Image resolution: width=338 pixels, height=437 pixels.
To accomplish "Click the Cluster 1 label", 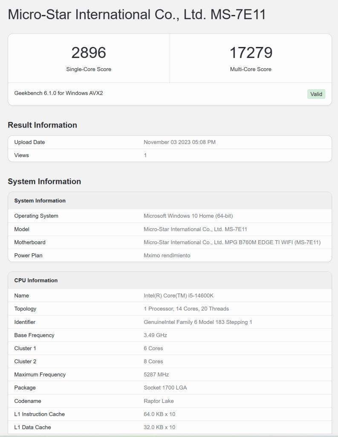I will pos(25,348).
